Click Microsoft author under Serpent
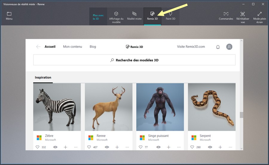269x165 pixels. coord(205,140)
